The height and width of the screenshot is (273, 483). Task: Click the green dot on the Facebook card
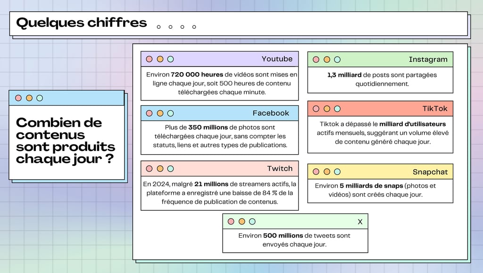point(171,113)
